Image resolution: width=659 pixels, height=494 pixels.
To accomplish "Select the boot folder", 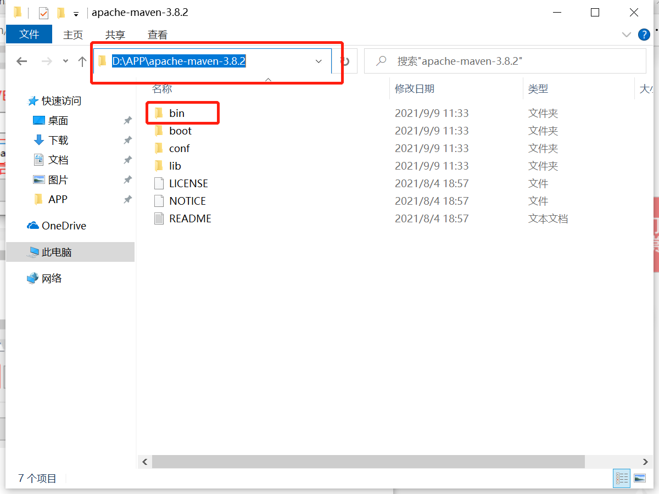I will tap(180, 131).
